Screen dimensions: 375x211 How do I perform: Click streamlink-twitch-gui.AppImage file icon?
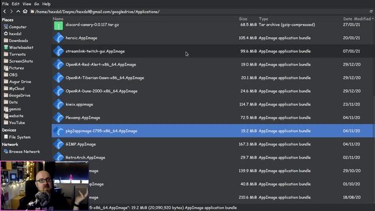(59, 51)
